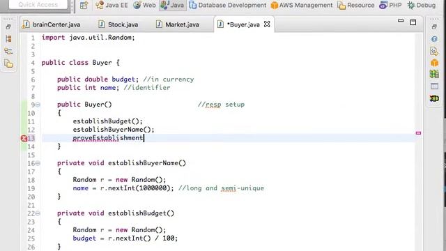Open the hierarchy view icon in left sidebar
The width and height of the screenshot is (446, 251).
[x=8, y=39]
